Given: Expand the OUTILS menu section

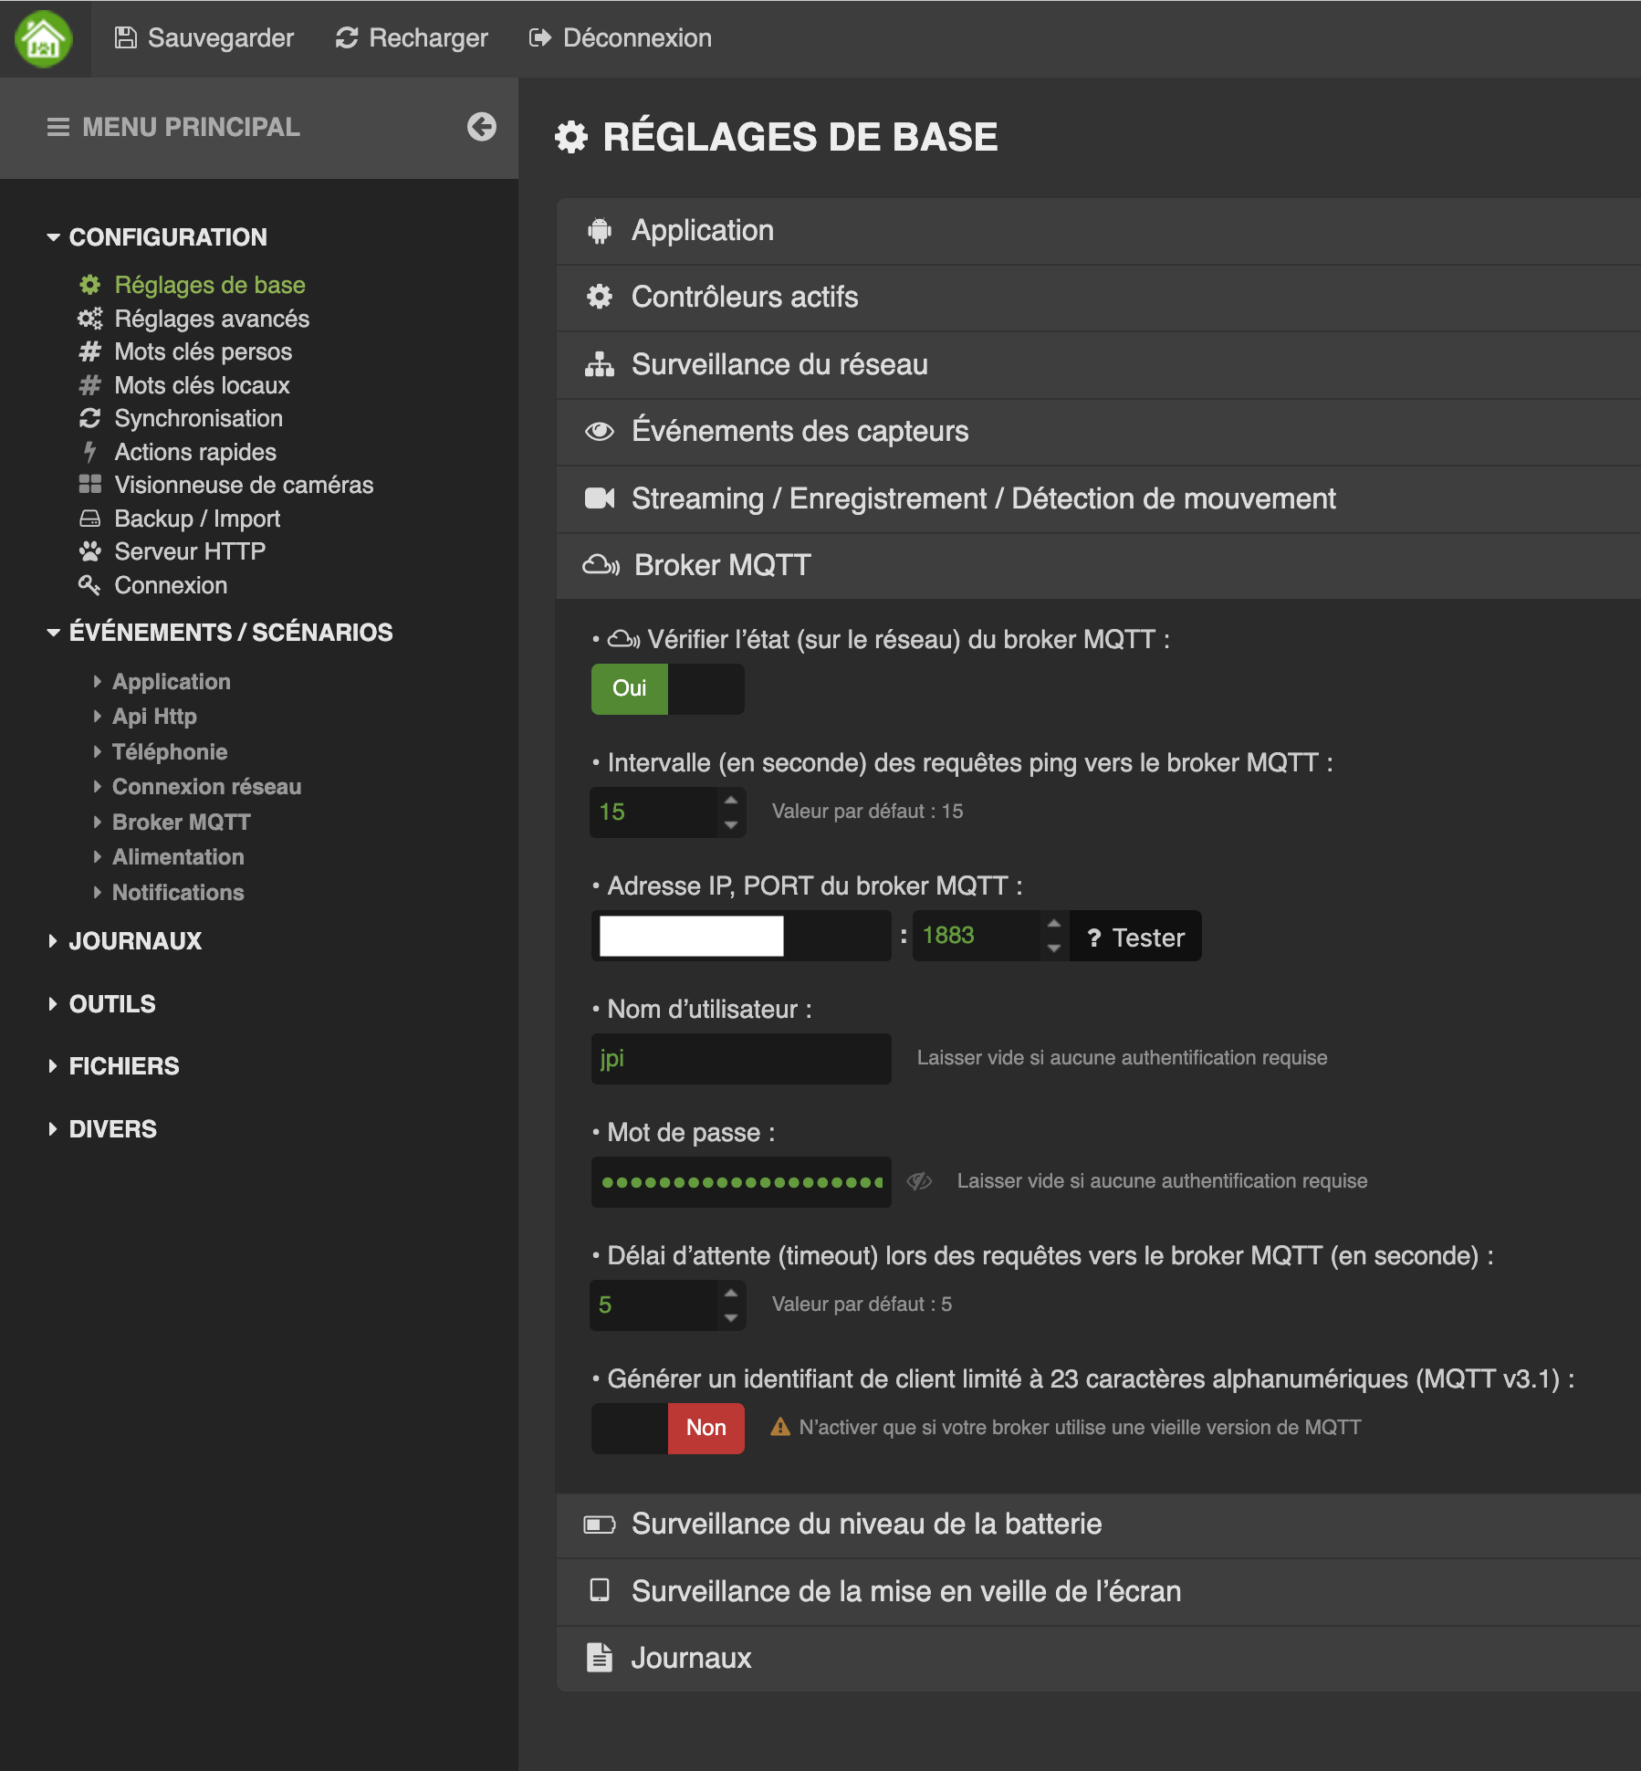Looking at the screenshot, I should pos(112,1004).
